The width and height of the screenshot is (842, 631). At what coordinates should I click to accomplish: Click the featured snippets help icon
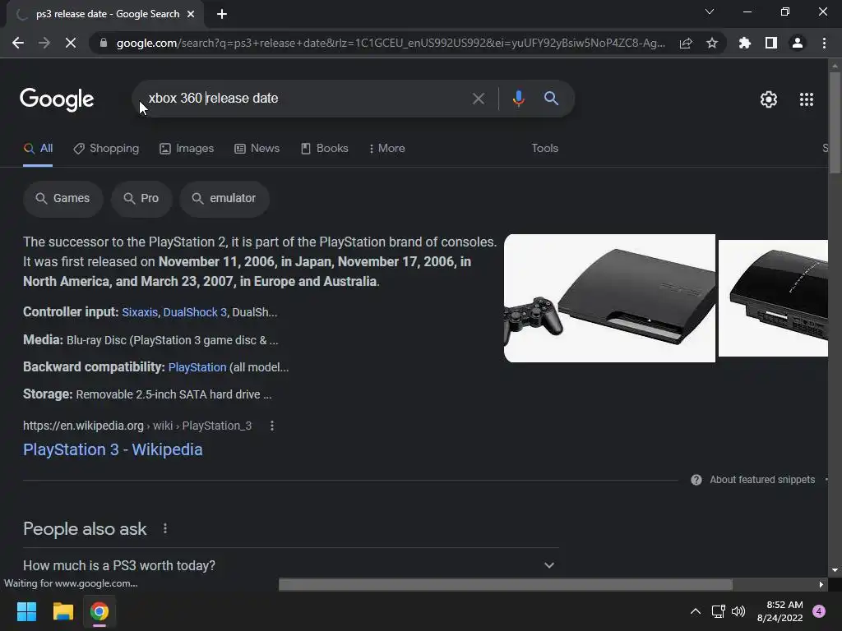pyautogui.click(x=696, y=480)
